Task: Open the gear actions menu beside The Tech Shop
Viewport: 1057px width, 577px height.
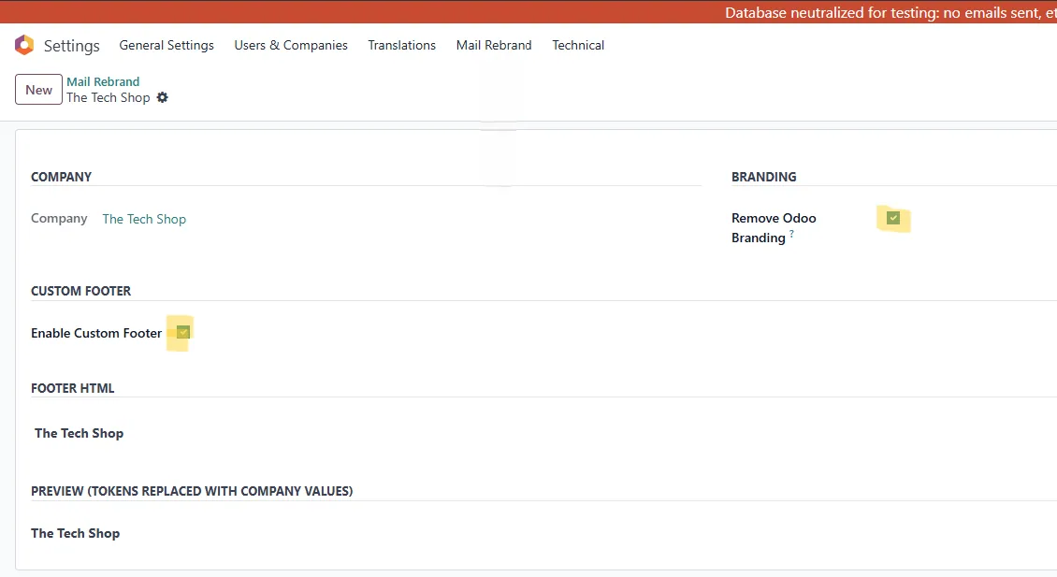Action: (x=163, y=98)
